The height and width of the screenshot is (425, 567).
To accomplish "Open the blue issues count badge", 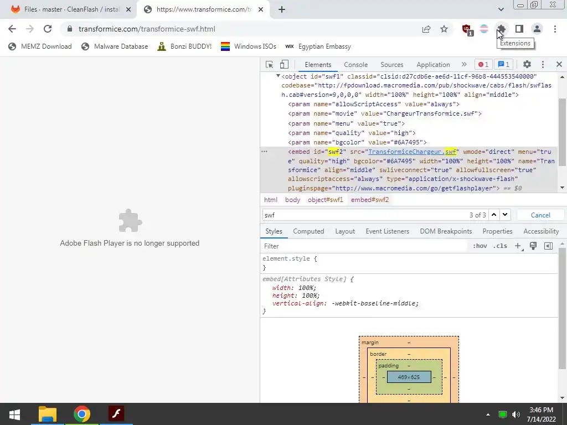I will 504,64.
